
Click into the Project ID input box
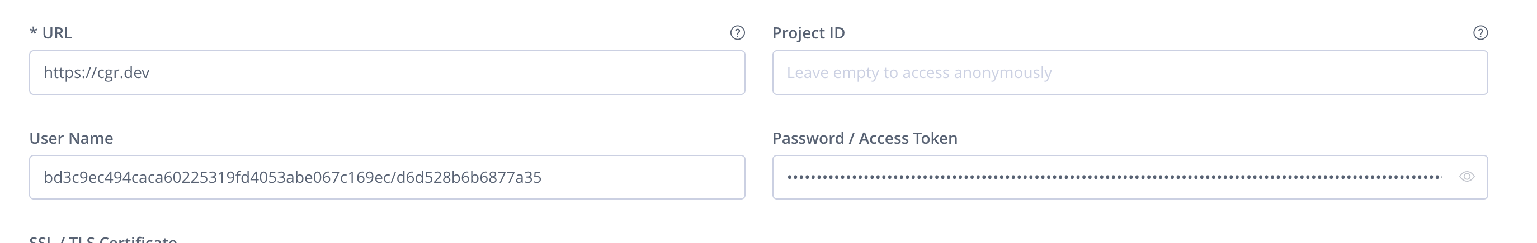(x=1129, y=72)
